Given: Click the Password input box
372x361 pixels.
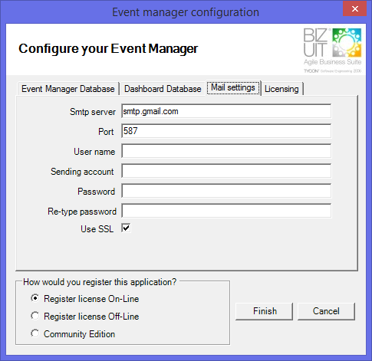Looking at the screenshot, I should coord(226,191).
